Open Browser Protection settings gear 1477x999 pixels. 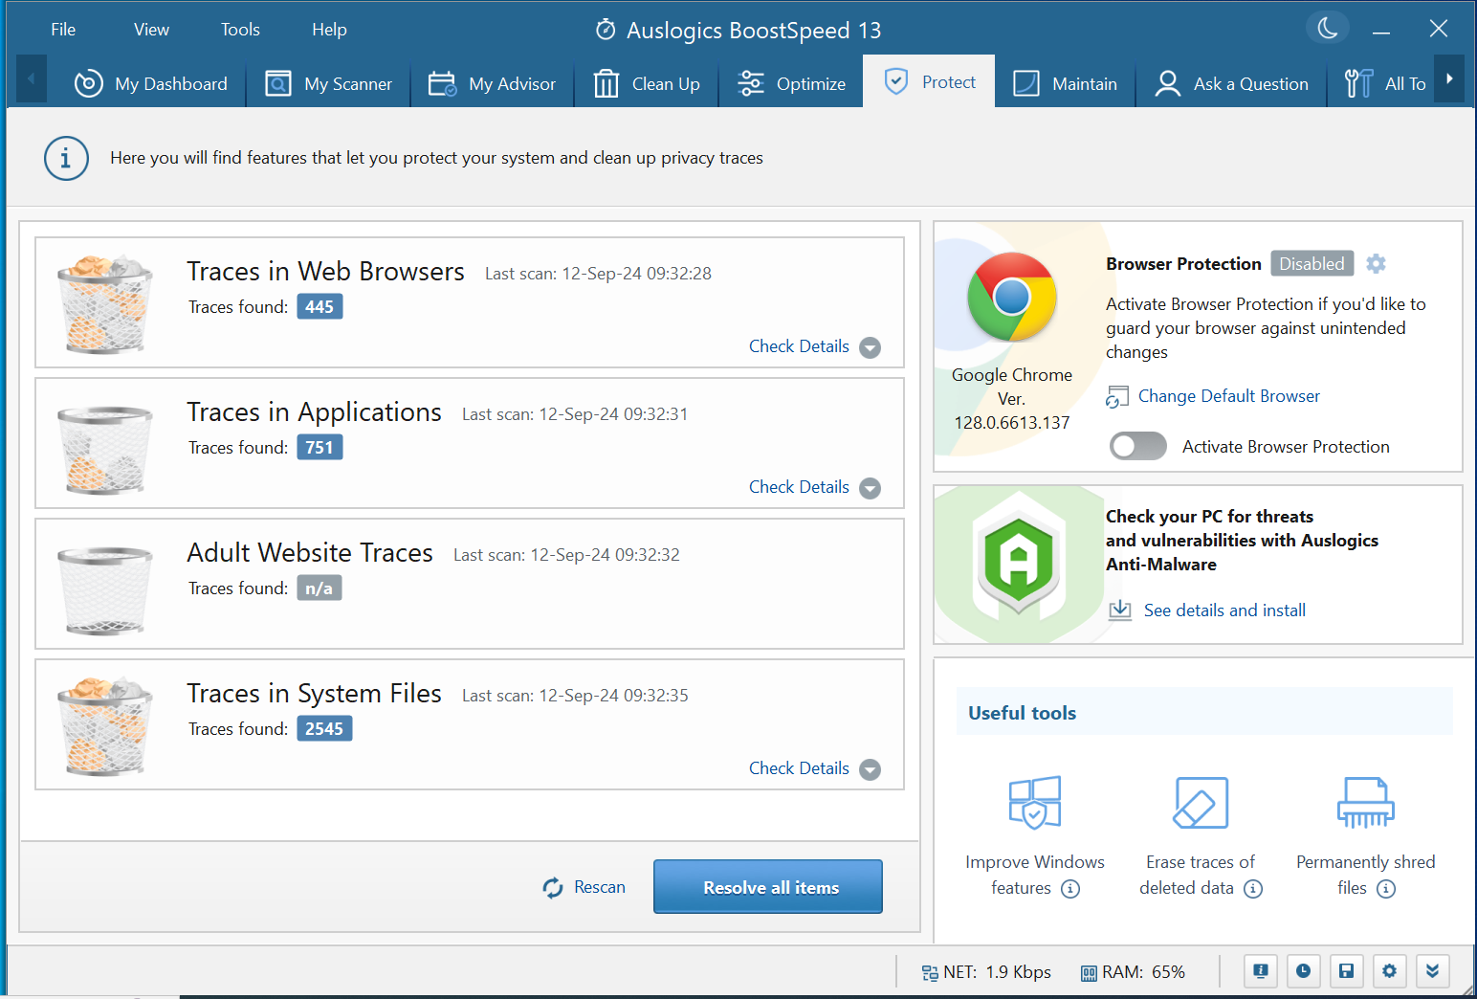click(x=1376, y=263)
